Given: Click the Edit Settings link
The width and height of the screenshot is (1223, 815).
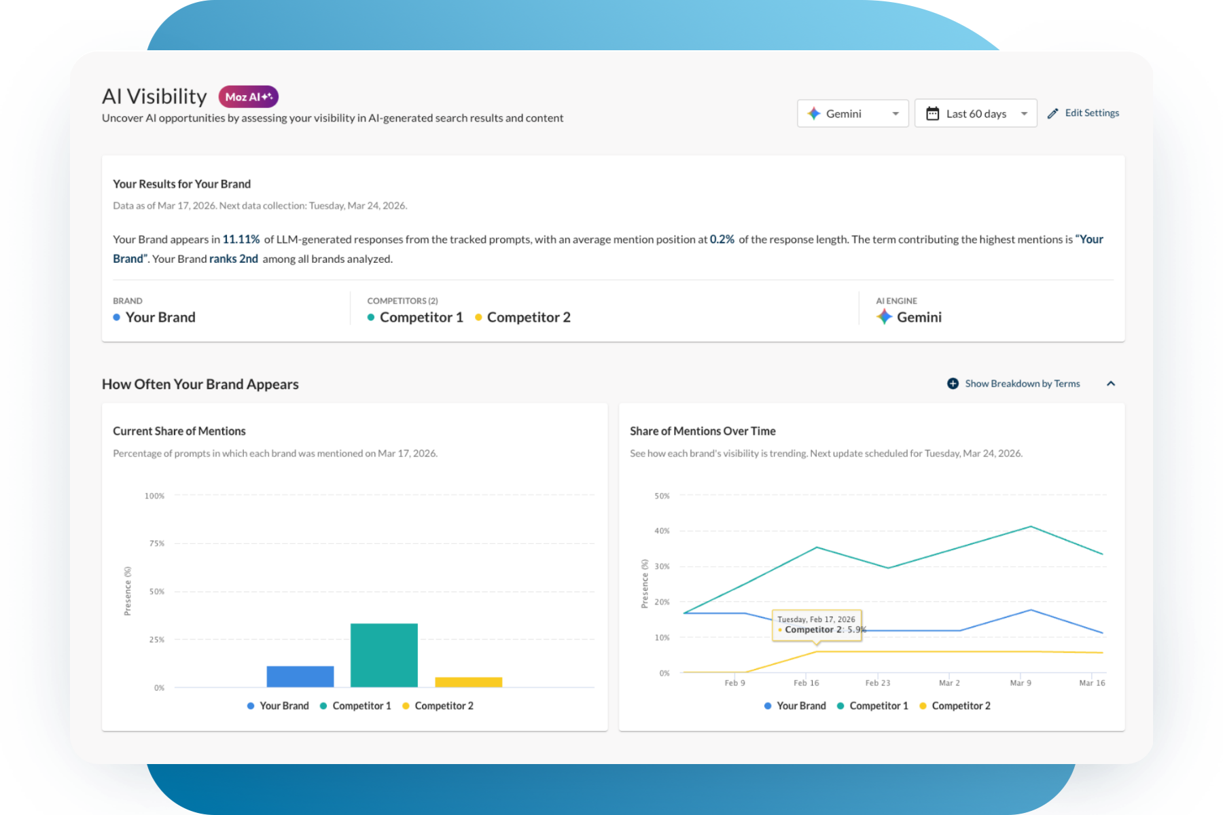Looking at the screenshot, I should pyautogui.click(x=1083, y=113).
